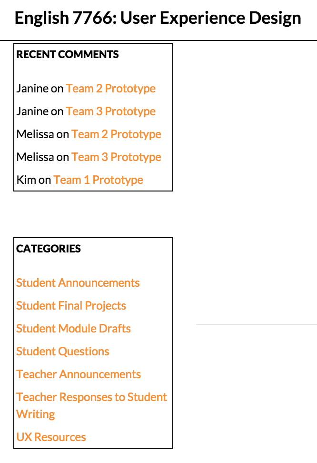
Task: Open the Student Module Drafts category
Action: (x=73, y=328)
